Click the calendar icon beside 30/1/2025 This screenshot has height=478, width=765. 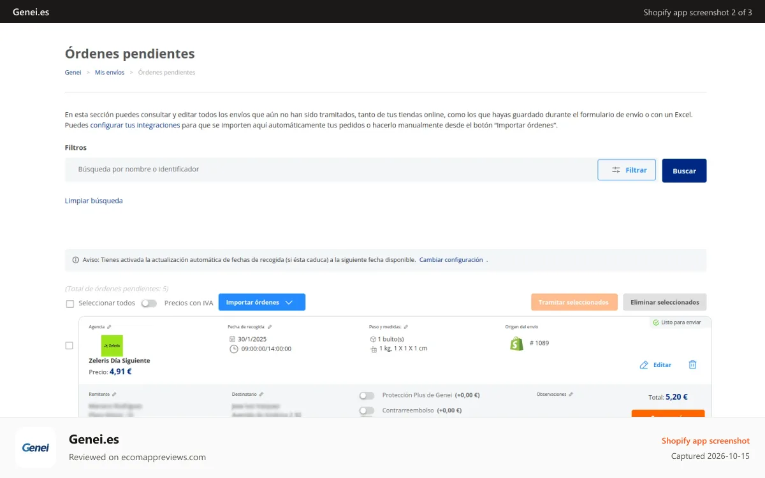[x=233, y=339]
